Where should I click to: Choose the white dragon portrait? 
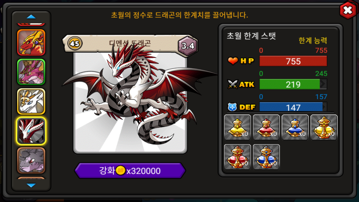coord(31,101)
